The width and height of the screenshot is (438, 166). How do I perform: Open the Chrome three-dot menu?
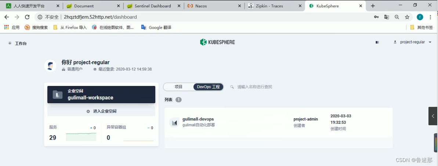[x=430, y=17]
